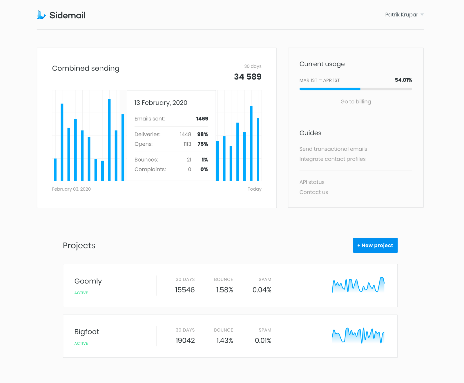Image resolution: width=464 pixels, height=383 pixels.
Task: Switch to the Combined sending panel
Action: point(86,68)
